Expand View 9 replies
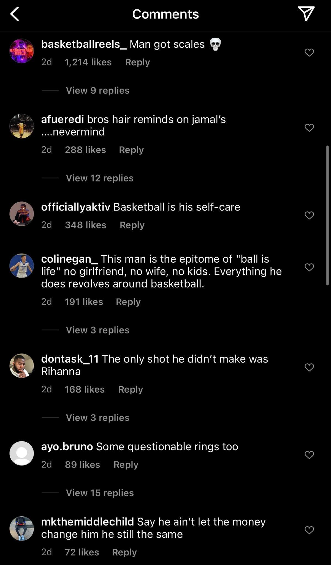The width and height of the screenshot is (331, 565). pos(97,90)
